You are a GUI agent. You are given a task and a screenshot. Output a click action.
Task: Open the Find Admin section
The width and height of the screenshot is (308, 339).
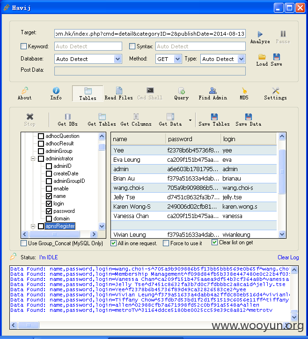(x=213, y=93)
